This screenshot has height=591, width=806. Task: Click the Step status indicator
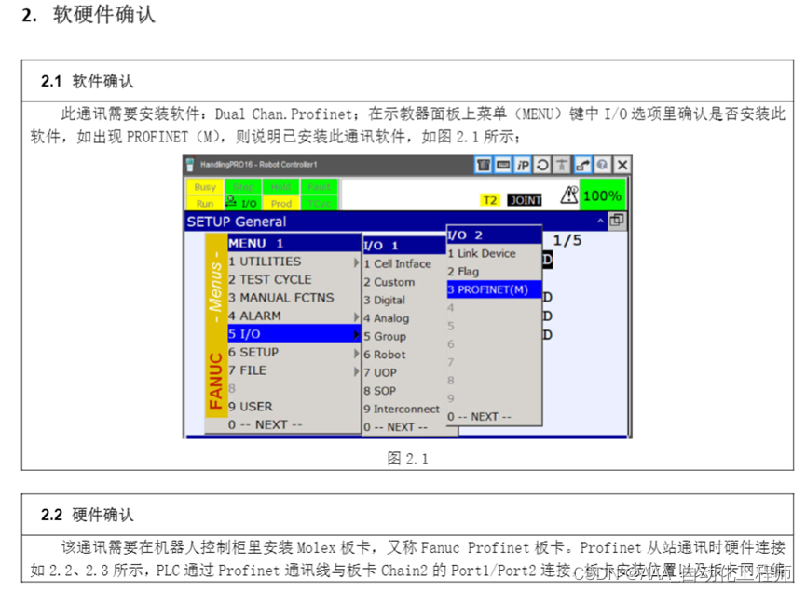point(243,187)
